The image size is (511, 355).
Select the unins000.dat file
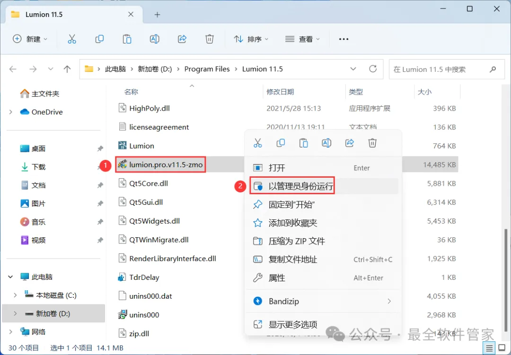point(150,296)
